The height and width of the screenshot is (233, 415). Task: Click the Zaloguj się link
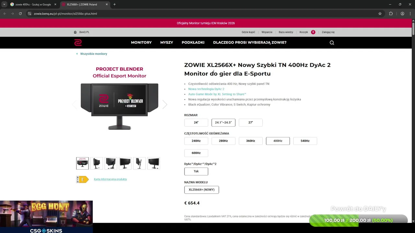click(328, 32)
